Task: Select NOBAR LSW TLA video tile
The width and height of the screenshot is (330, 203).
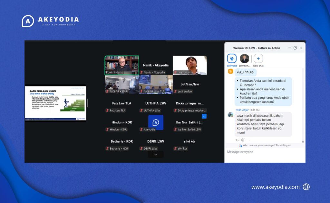Action: point(156,84)
